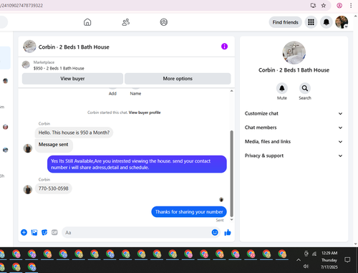Open the emoji picker smiley icon
The width and height of the screenshot is (358, 273).
coord(215,232)
